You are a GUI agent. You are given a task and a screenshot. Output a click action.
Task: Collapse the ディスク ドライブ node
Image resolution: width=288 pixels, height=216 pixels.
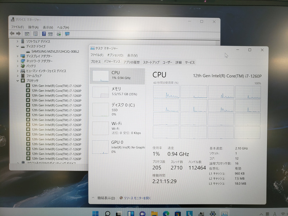[x=18, y=46]
